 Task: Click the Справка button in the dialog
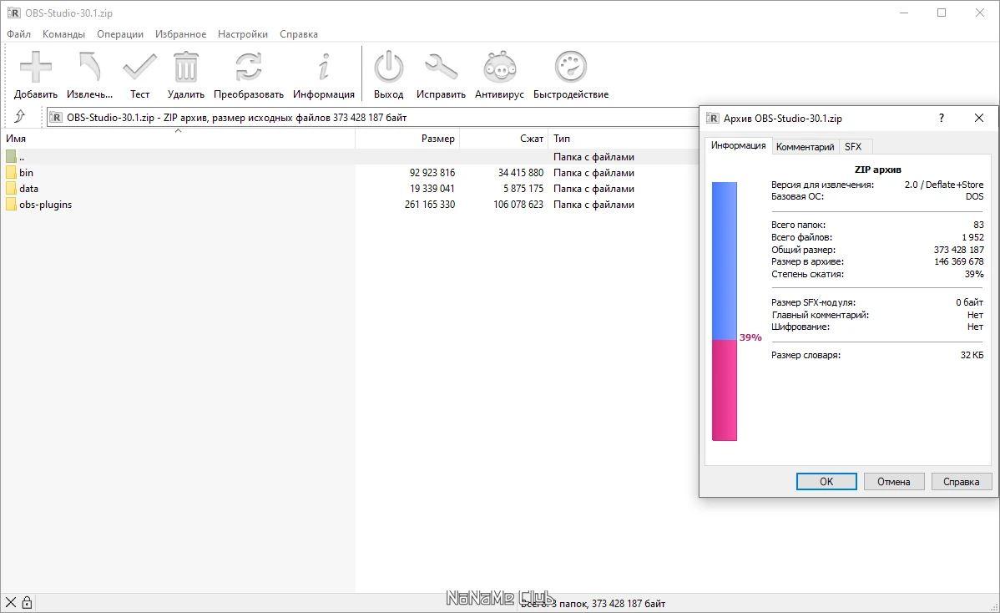coord(961,481)
